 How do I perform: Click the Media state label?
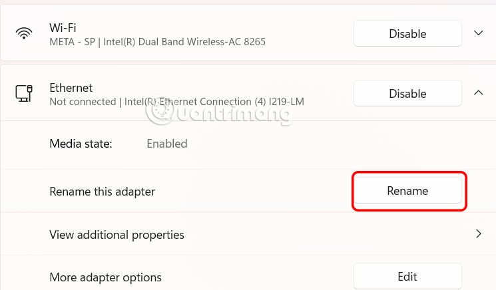(x=81, y=144)
